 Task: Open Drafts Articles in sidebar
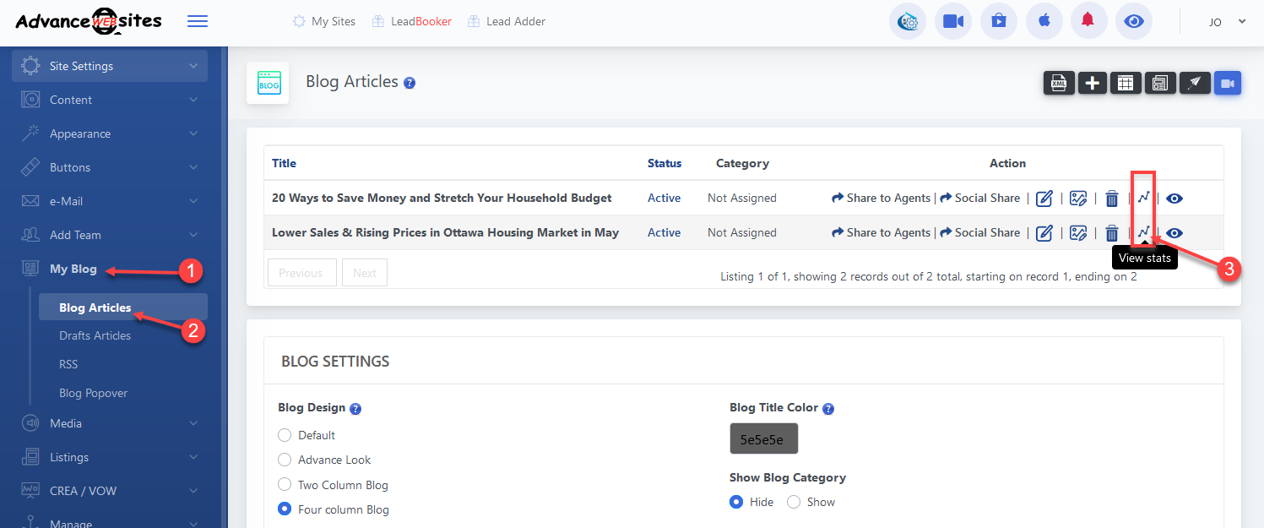95,335
